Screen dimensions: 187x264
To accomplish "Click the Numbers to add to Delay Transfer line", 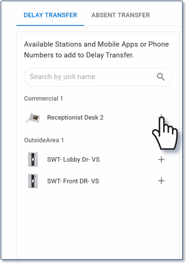I will tap(79, 55).
